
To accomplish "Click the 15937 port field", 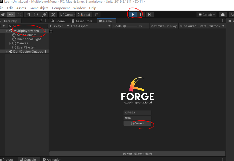I will pyautogui.click(x=137, y=118).
